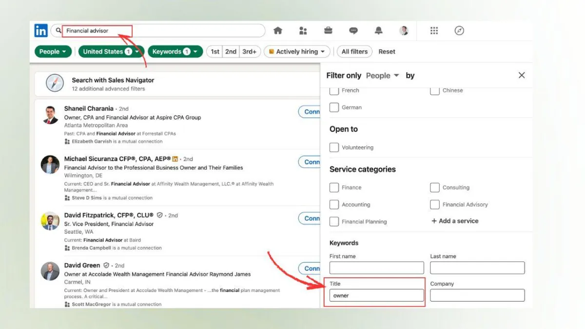Open the Sales Navigator compass icon in navbar
This screenshot has width=585, height=329.
tap(459, 31)
